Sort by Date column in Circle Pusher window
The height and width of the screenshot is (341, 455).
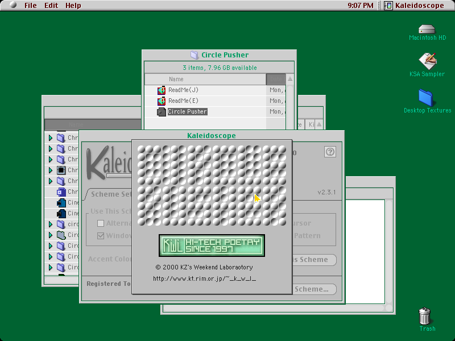pyautogui.click(x=276, y=79)
